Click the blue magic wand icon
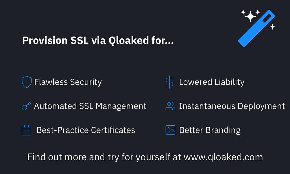 click(256, 28)
